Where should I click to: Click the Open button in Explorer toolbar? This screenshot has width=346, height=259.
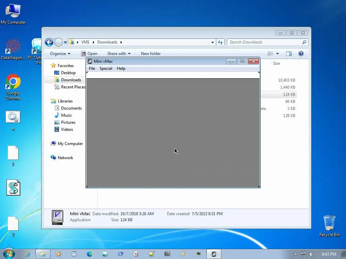[89, 54]
